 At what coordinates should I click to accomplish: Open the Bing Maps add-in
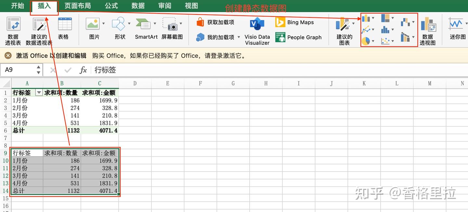tap(294, 22)
